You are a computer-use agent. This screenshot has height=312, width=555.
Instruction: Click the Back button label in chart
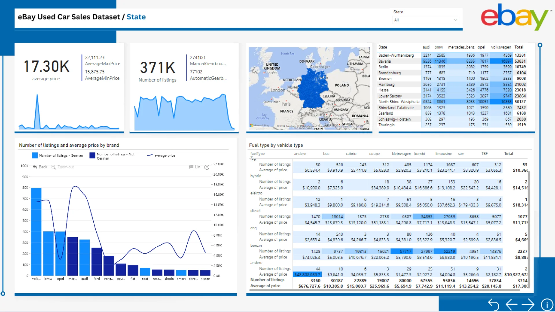point(43,167)
